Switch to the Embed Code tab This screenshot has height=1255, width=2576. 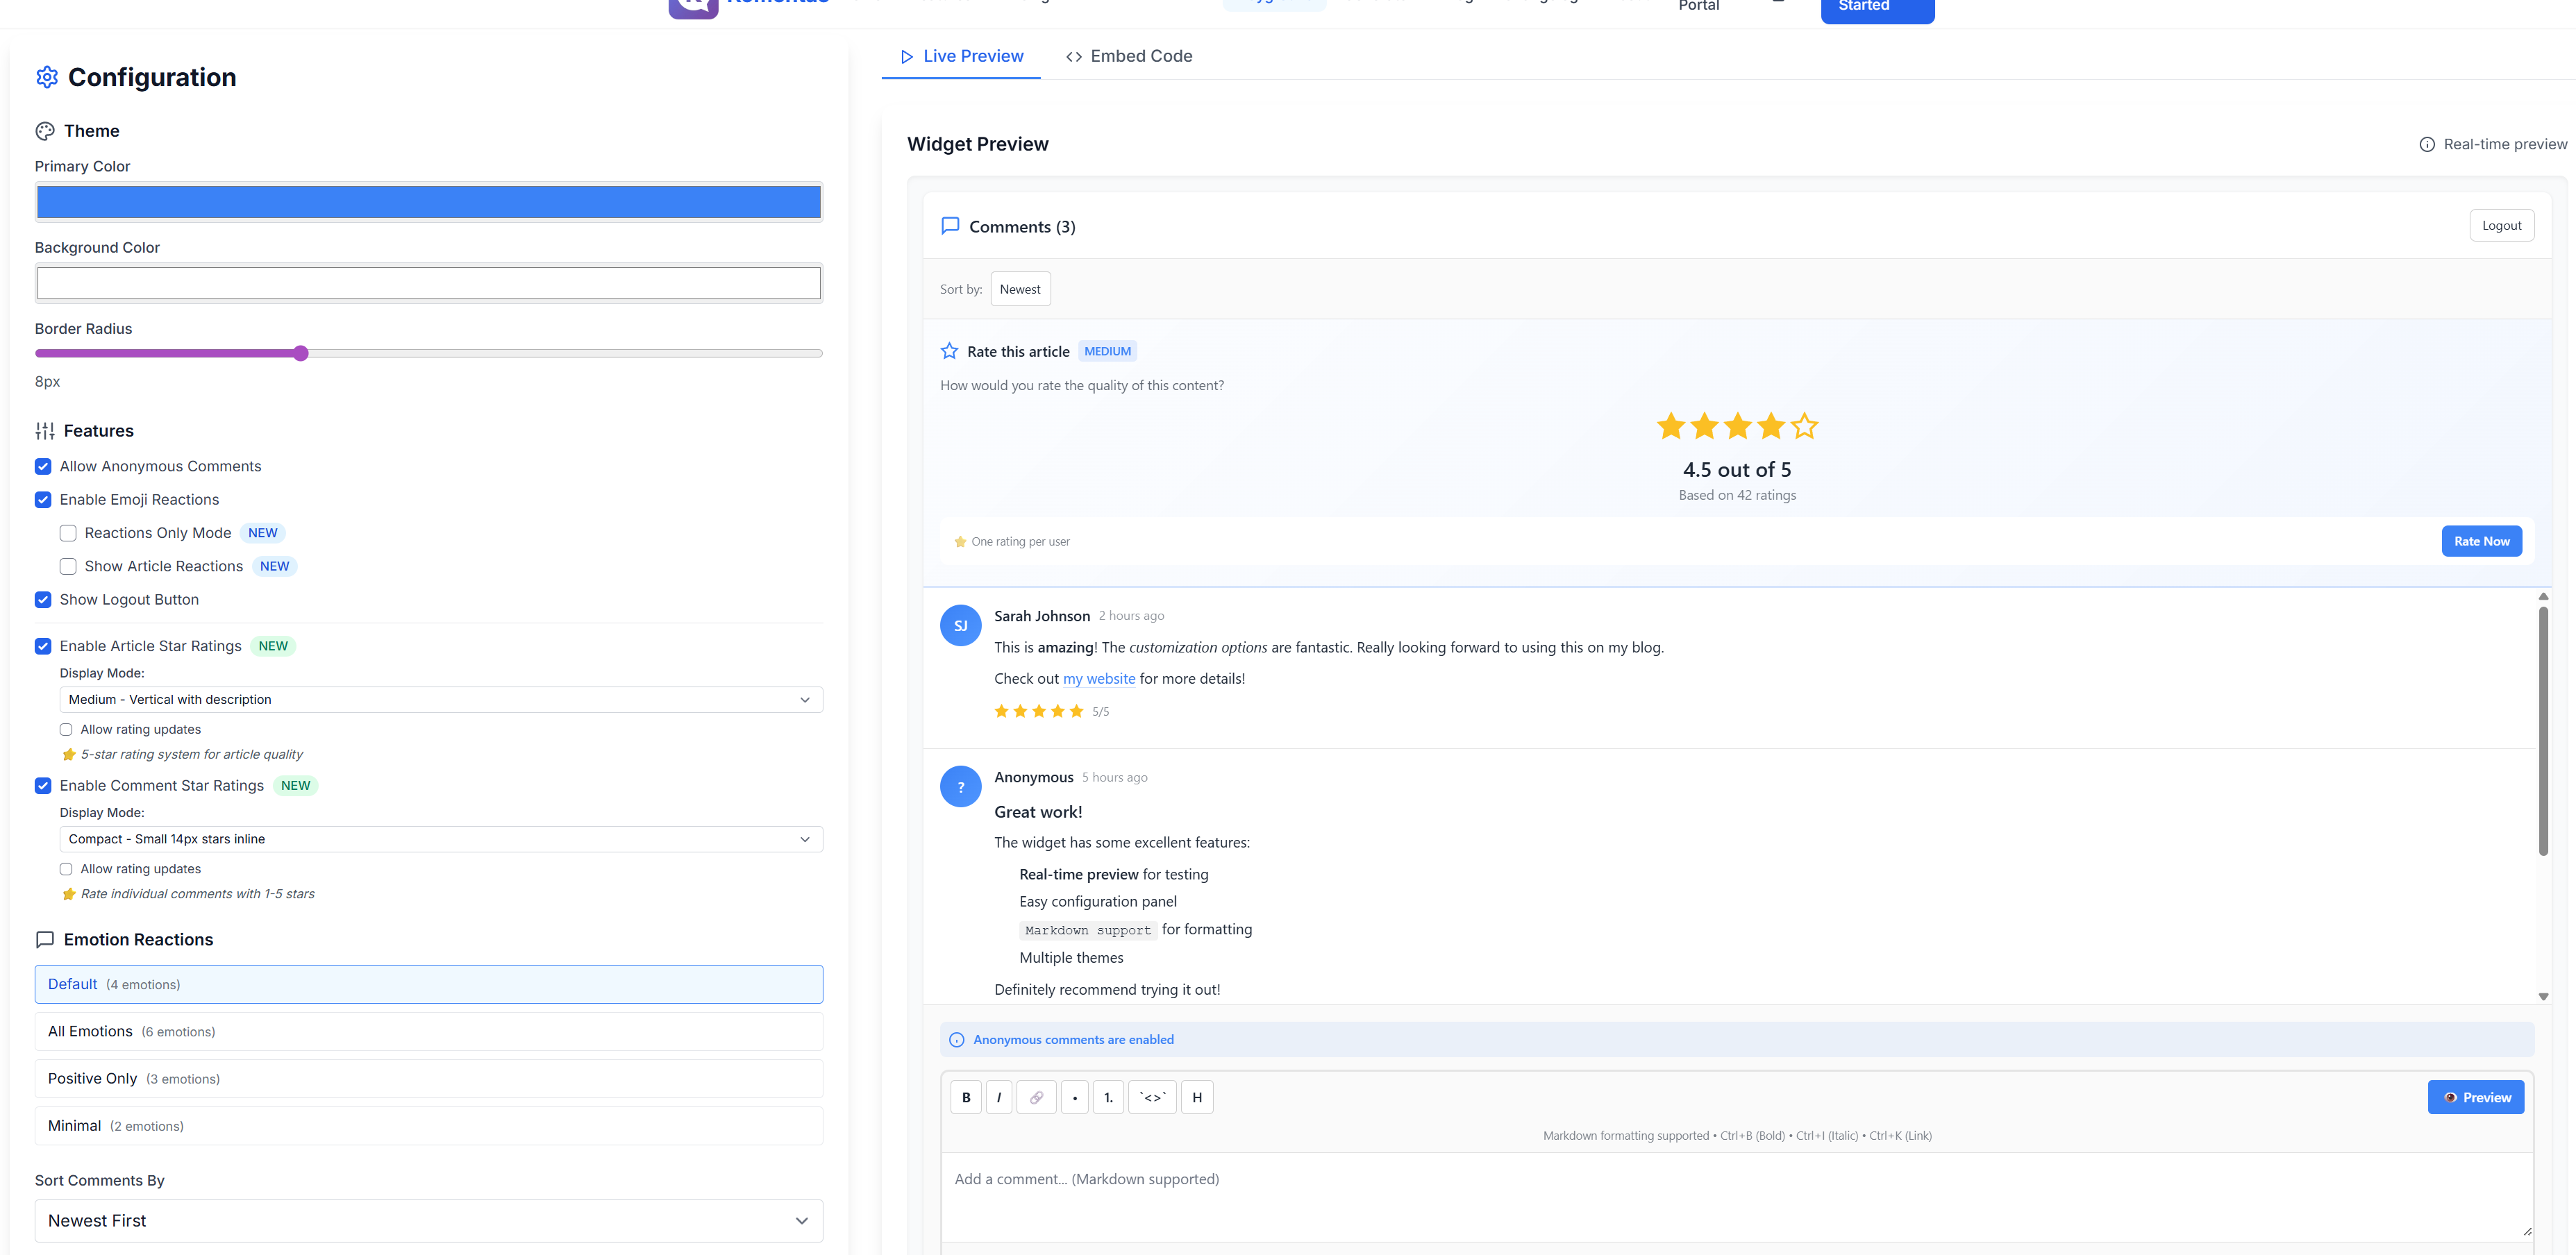tap(1128, 56)
